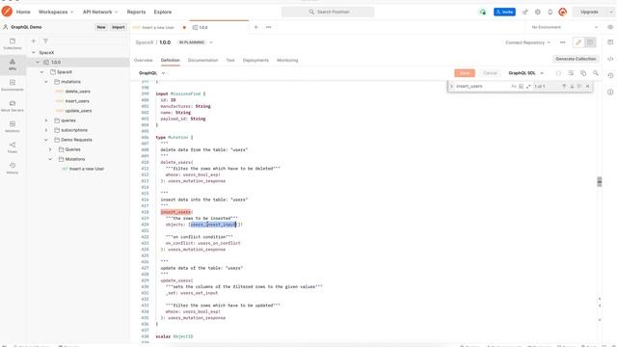The image size is (617, 347).
Task: Open the History sidebar panel
Action: click(x=13, y=169)
